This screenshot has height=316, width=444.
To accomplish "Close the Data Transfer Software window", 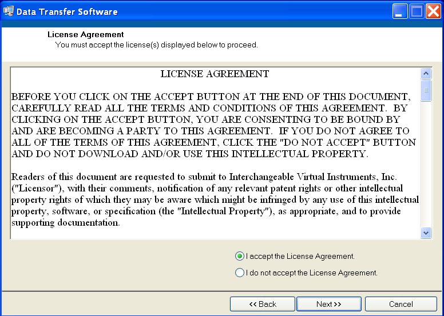I will point(433,11).
